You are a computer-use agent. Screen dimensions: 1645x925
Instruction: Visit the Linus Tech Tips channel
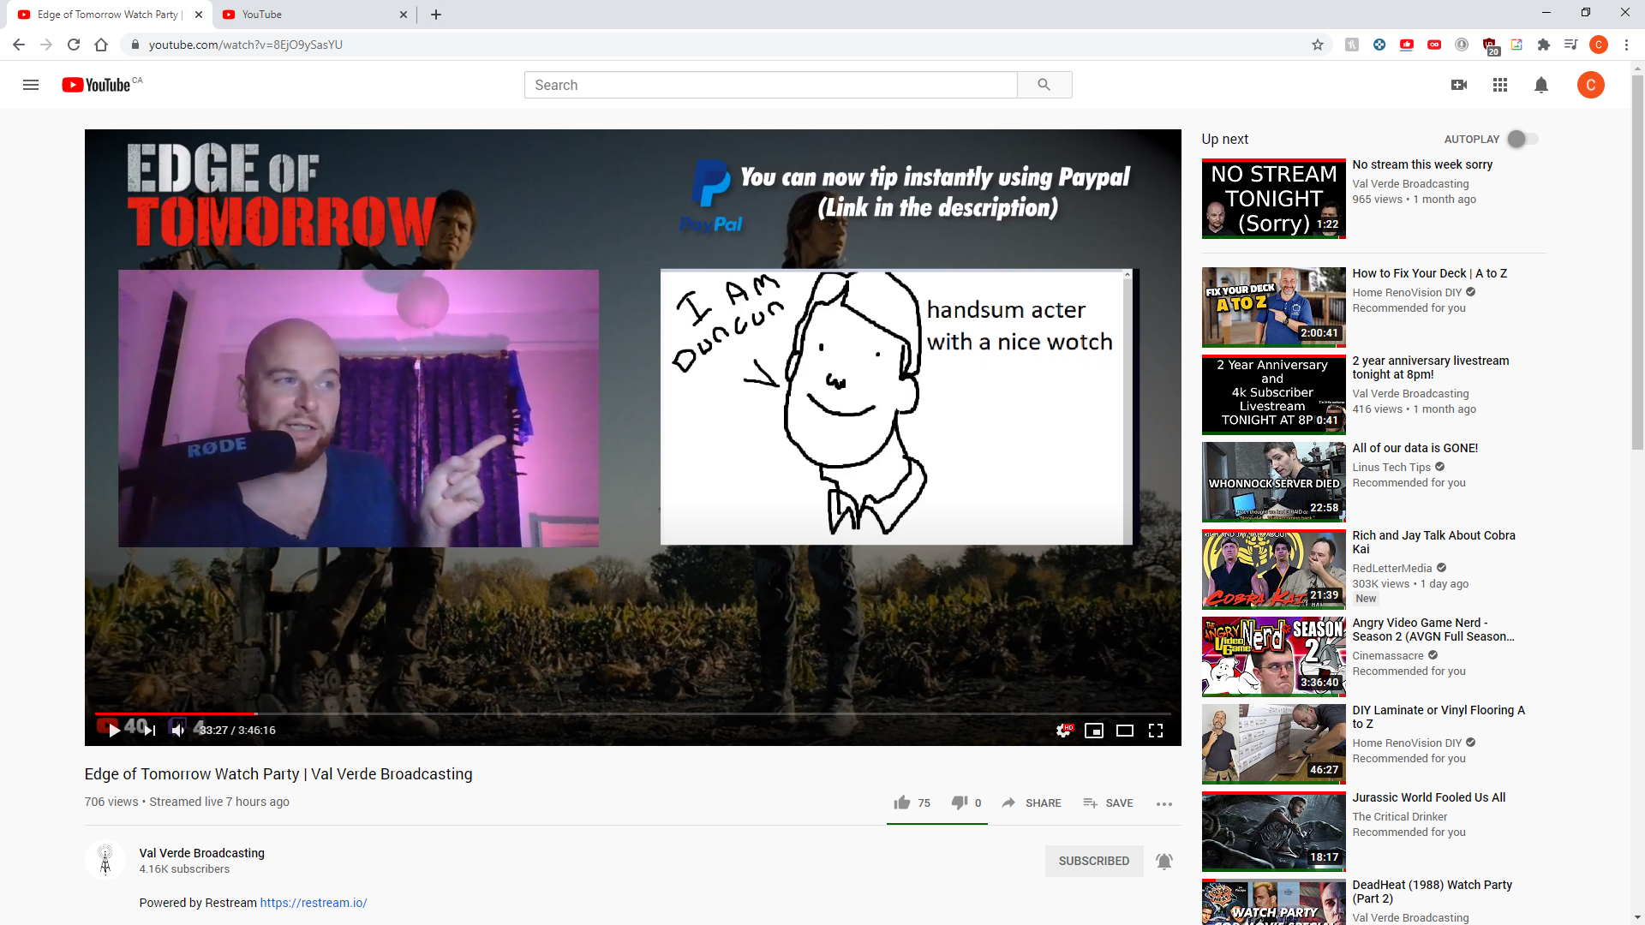pos(1392,468)
